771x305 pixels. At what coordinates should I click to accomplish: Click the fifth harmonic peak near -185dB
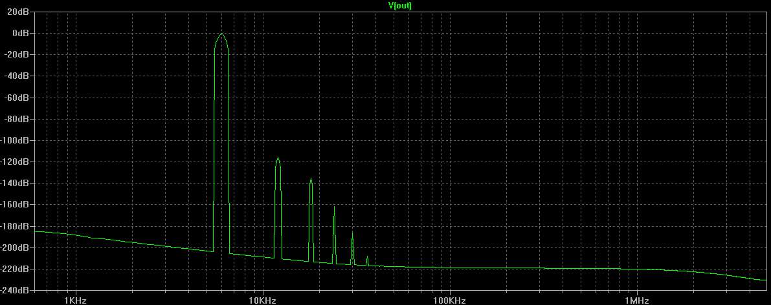352,234
